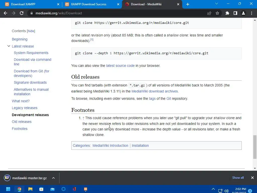Open the Installation category link
257x193 pixels.
coord(140,146)
